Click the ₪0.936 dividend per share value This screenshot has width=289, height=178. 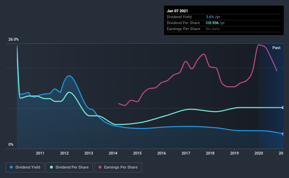click(212, 23)
